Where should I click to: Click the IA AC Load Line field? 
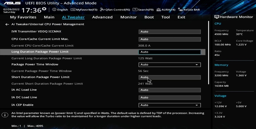[170, 90]
